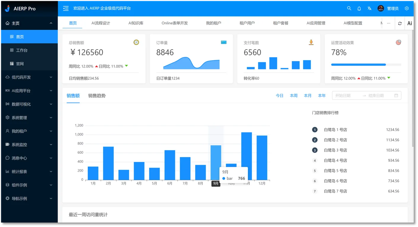Expand the 统计报表 menu

tap(29, 172)
